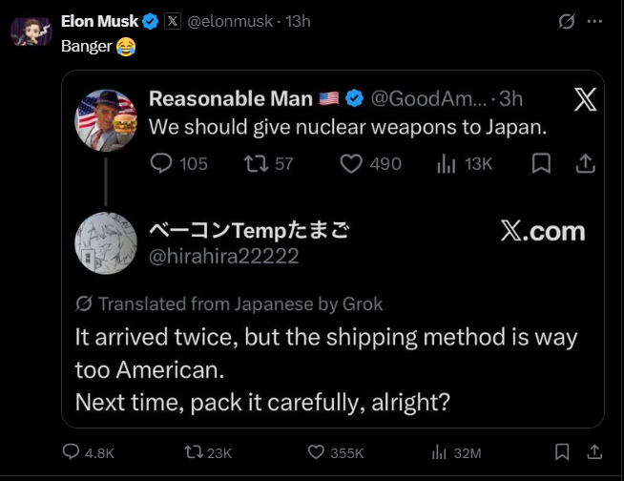Click the X logo in the quoted image

[x=585, y=98]
